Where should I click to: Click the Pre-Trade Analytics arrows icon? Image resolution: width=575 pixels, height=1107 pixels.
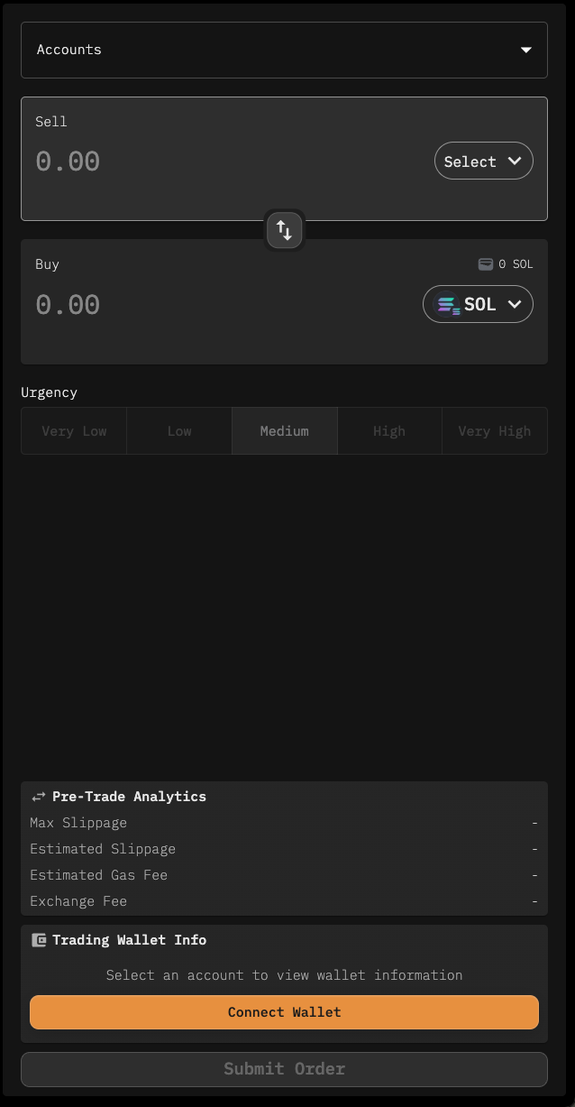tap(39, 797)
